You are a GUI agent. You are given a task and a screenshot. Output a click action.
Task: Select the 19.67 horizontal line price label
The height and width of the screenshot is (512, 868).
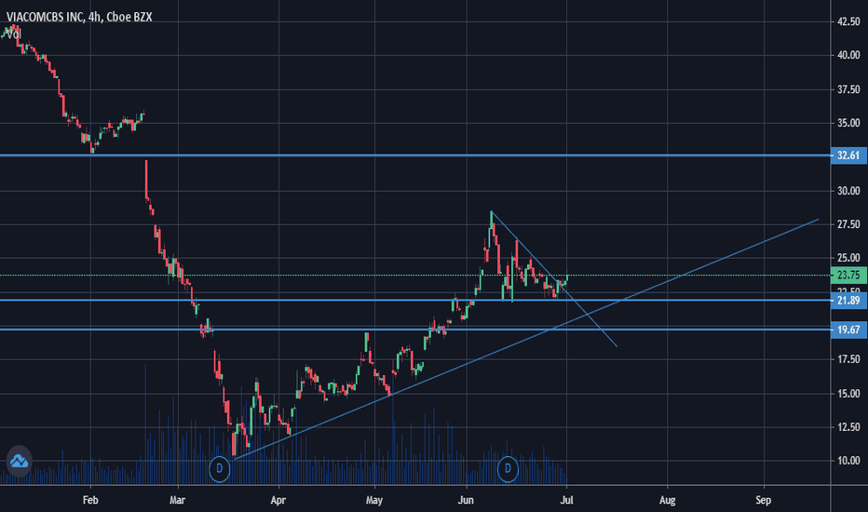pos(848,330)
